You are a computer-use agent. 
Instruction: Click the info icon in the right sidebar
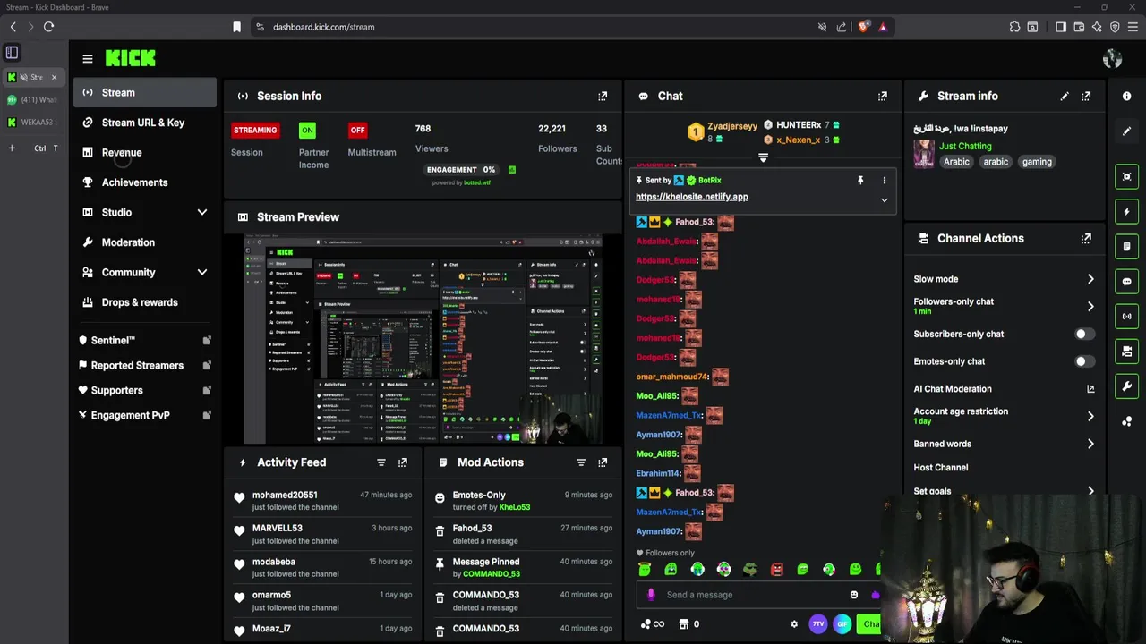click(x=1127, y=96)
